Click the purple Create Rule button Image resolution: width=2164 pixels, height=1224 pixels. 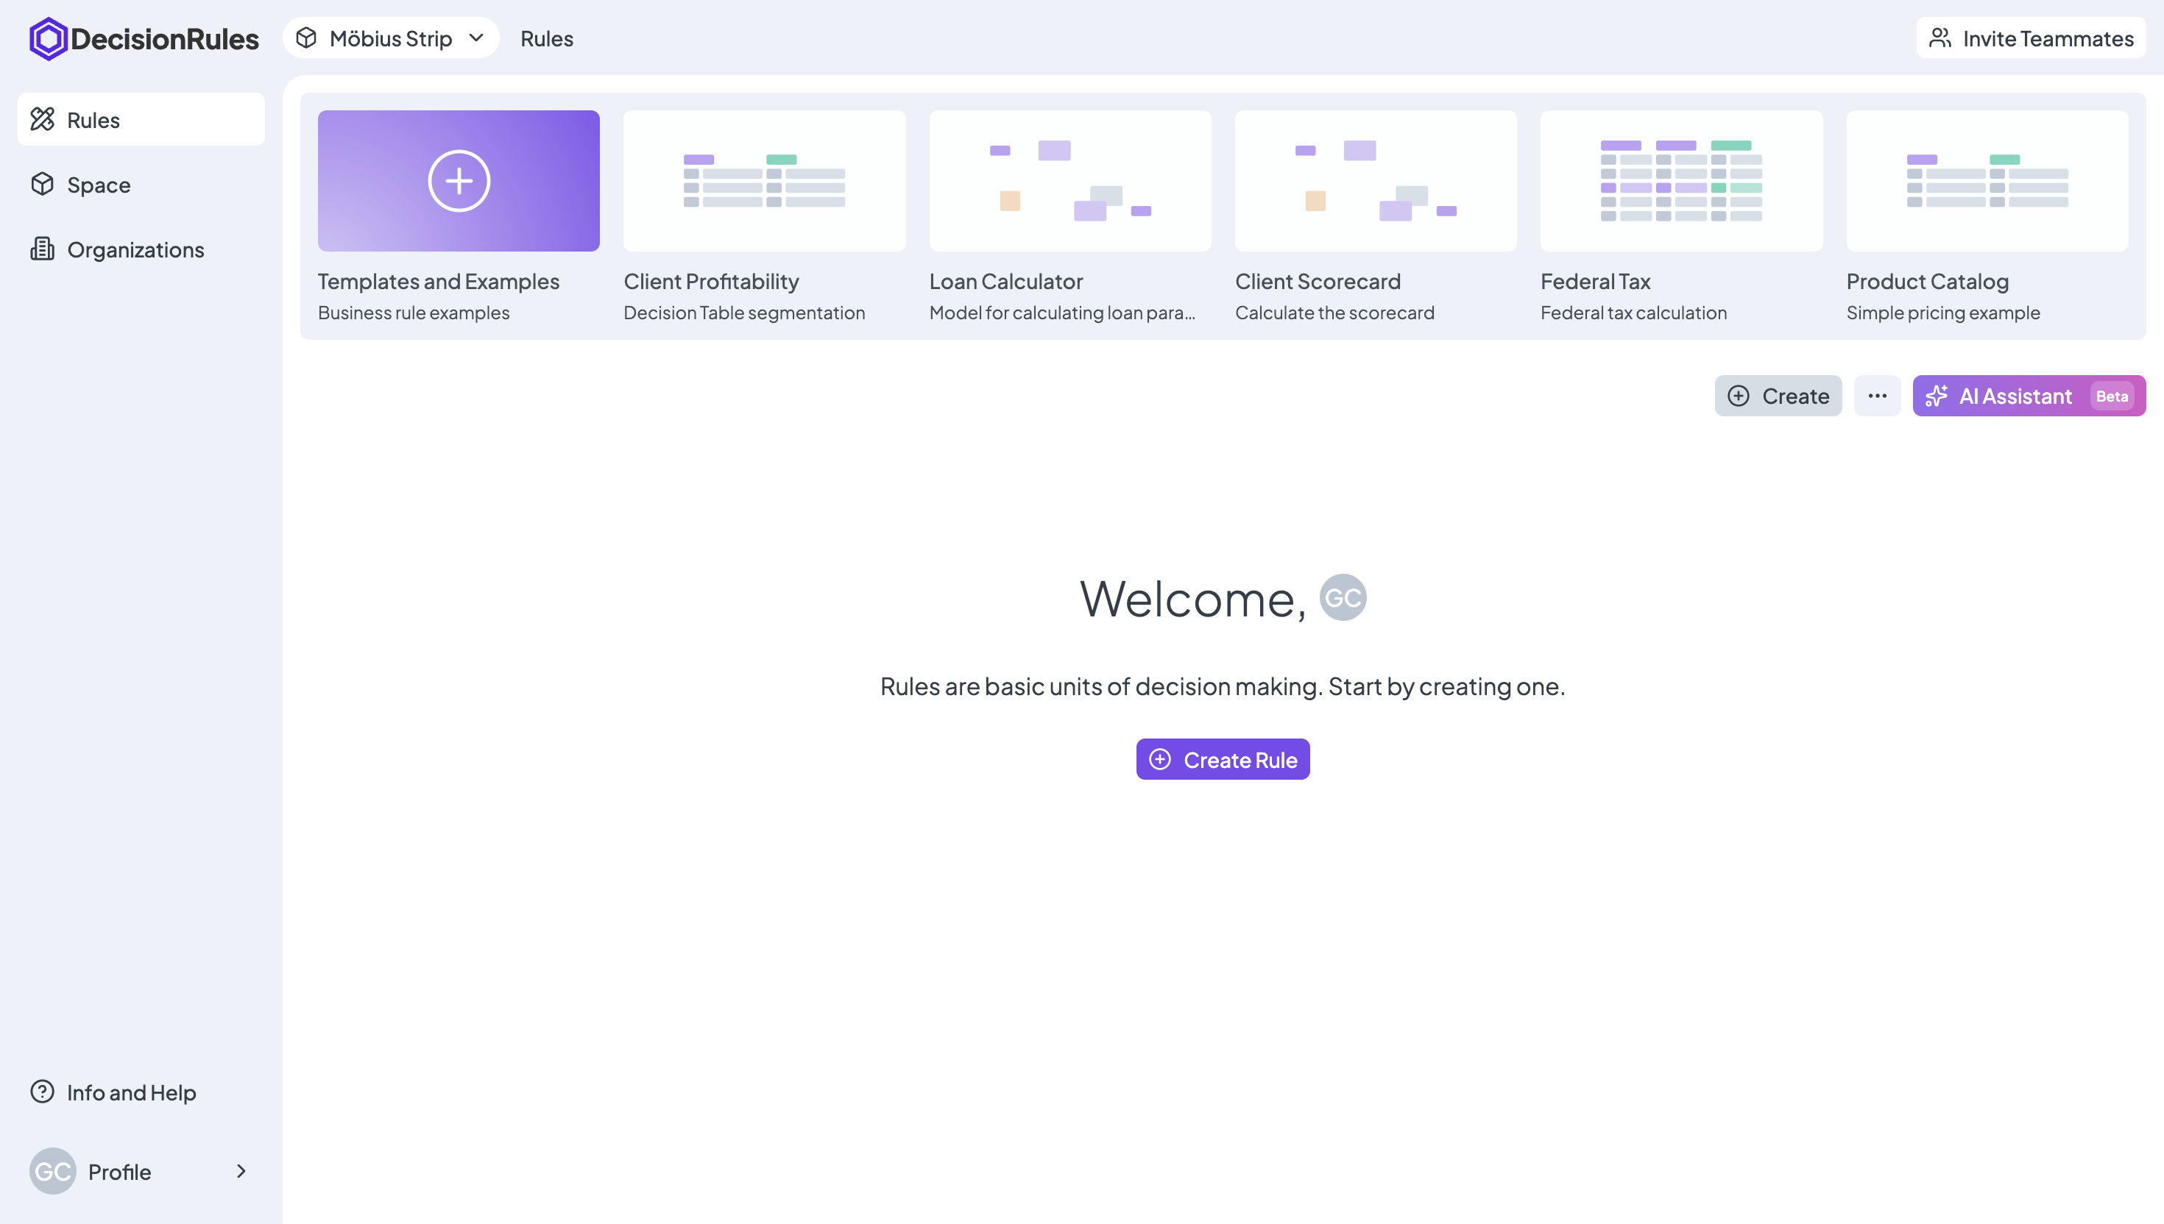click(1222, 759)
